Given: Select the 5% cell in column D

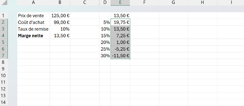Looking at the screenshot, I should pyautogui.click(x=105, y=22).
